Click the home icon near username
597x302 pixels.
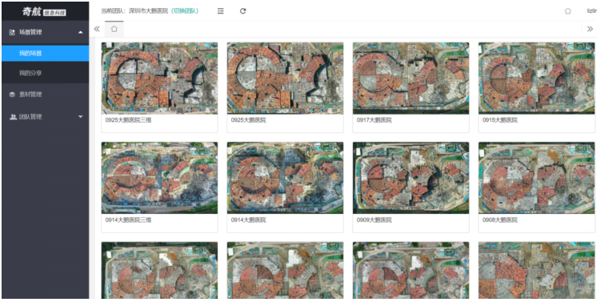coord(567,11)
